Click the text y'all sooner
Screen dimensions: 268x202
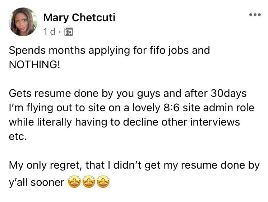tap(36, 183)
